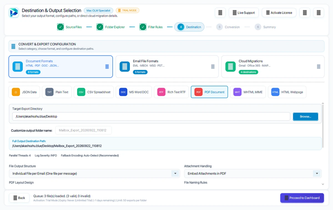Jump to the Summary step
Image resolution: width=333 pixels, height=210 pixels.
tap(265, 27)
